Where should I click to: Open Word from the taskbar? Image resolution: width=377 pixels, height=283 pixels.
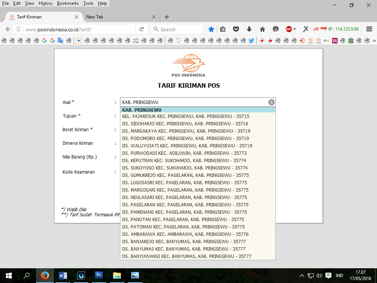click(x=63, y=275)
